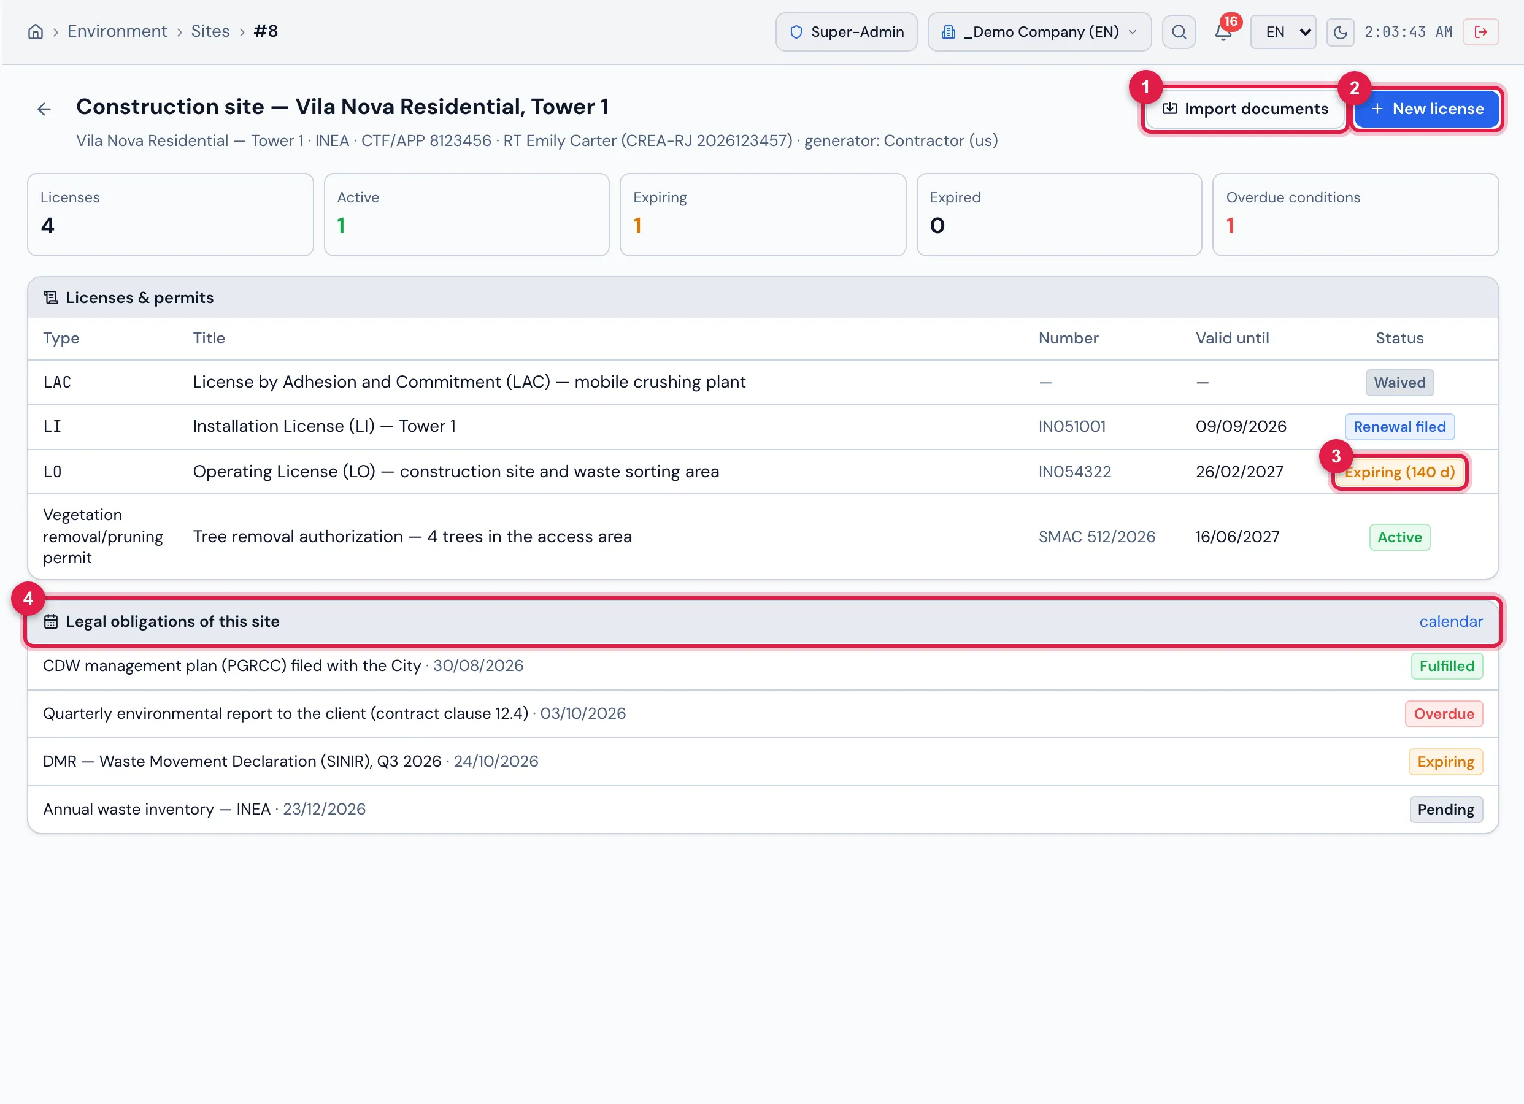The height and width of the screenshot is (1104, 1524).
Task: Click the Waived status badge
Action: point(1399,383)
